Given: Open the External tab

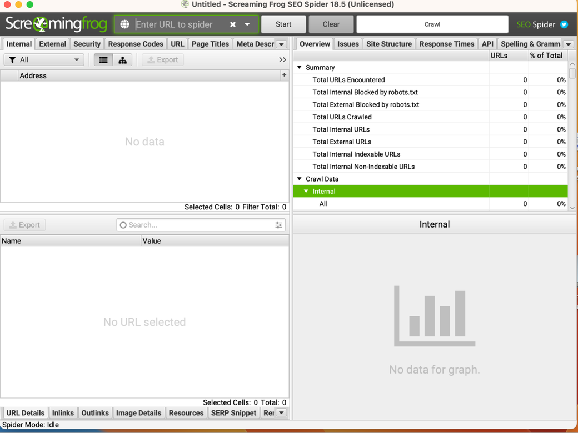Looking at the screenshot, I should [x=52, y=44].
